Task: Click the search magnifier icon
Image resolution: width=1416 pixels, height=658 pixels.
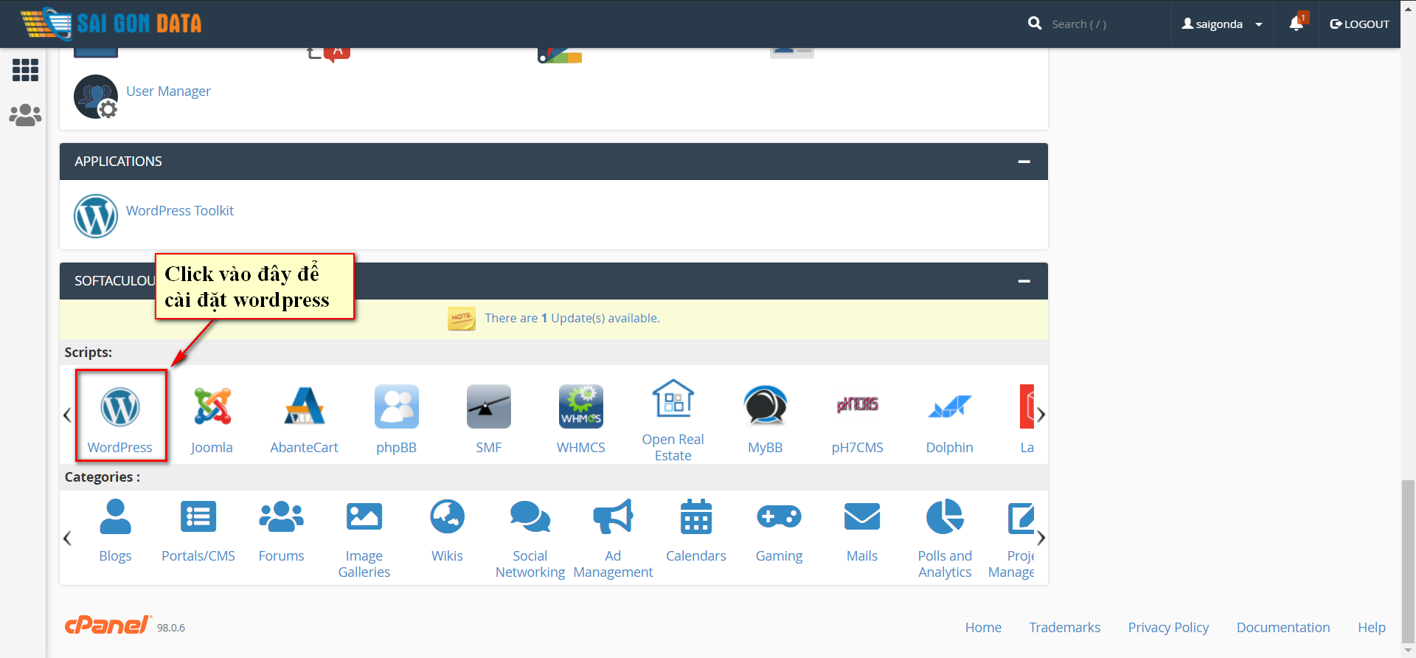Action: [1035, 24]
